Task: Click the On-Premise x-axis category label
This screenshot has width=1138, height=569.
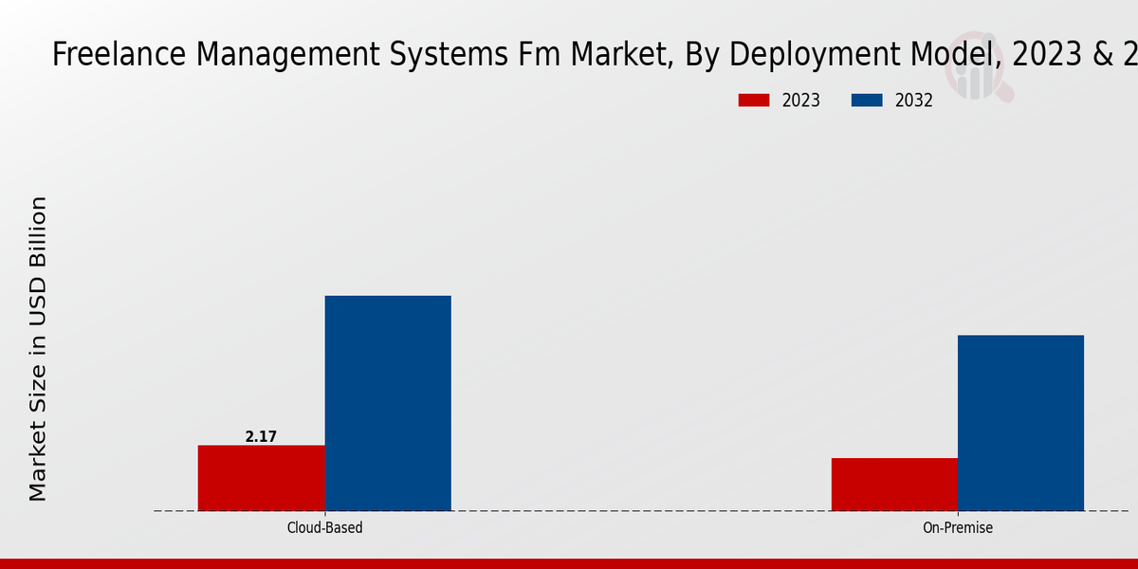Action: pyautogui.click(x=958, y=528)
